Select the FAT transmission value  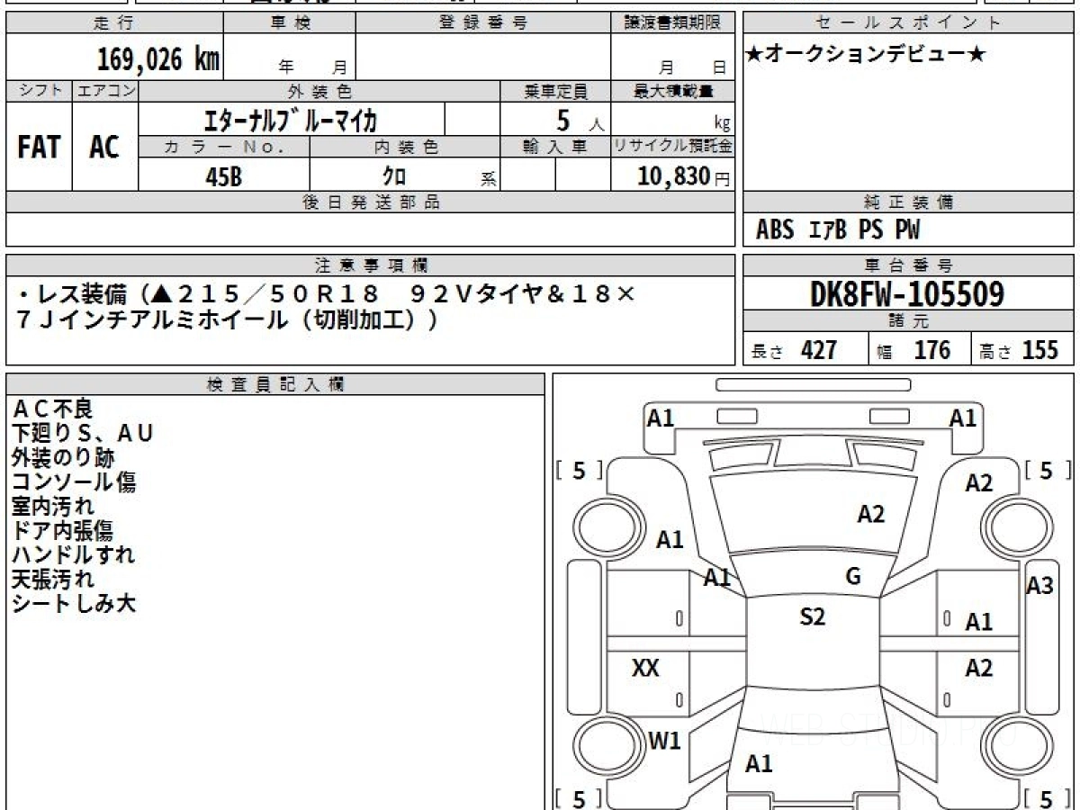click(40, 147)
